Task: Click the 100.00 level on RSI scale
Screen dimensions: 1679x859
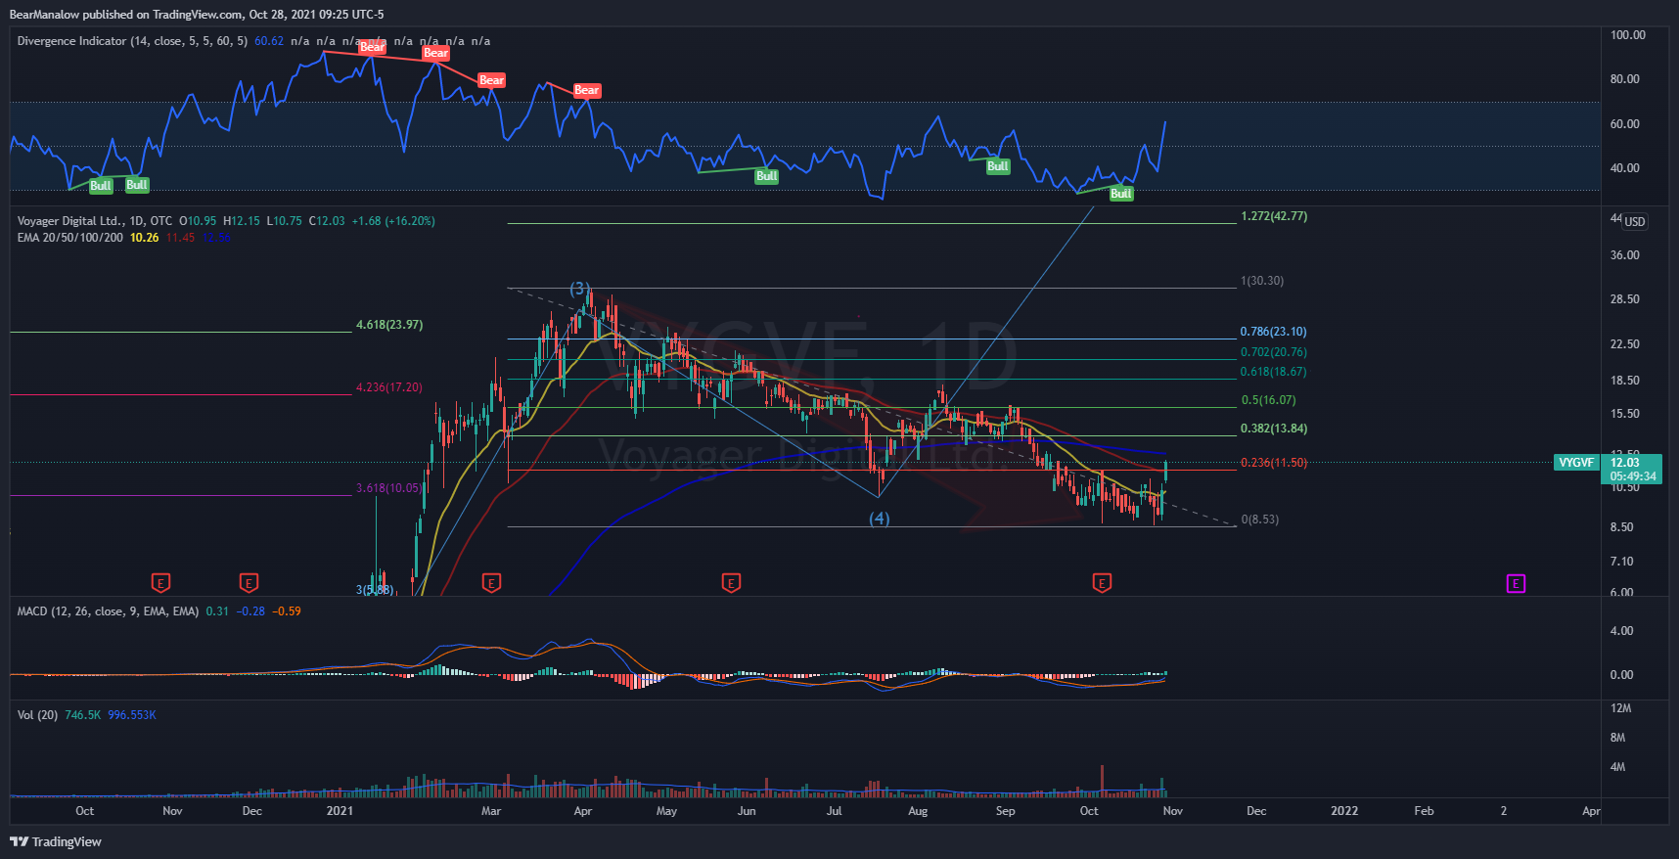Action: (1628, 35)
